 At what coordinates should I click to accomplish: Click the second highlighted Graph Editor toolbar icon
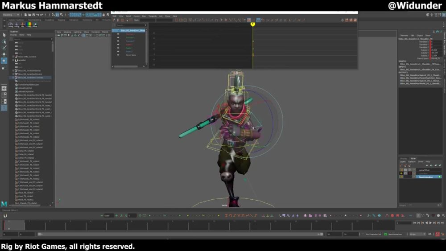pyautogui.click(x=258, y=20)
